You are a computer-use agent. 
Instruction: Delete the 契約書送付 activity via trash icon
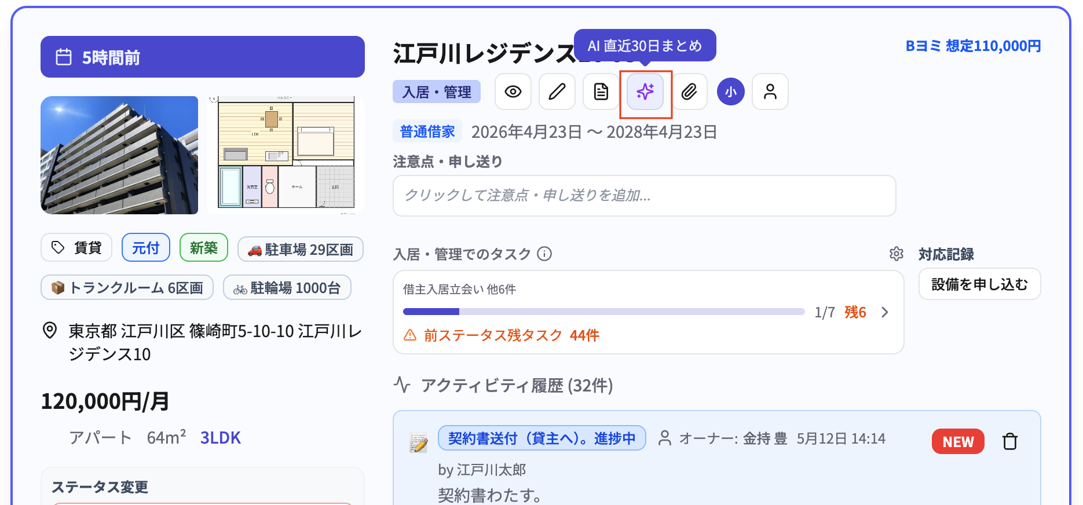1010,441
